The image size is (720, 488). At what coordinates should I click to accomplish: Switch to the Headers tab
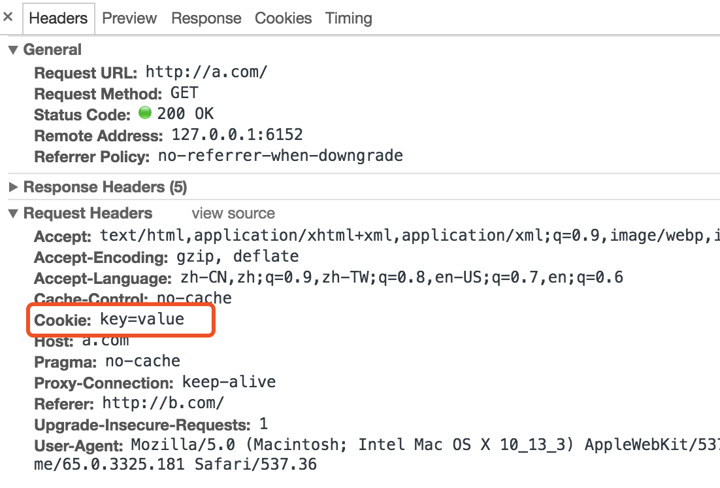click(x=58, y=18)
